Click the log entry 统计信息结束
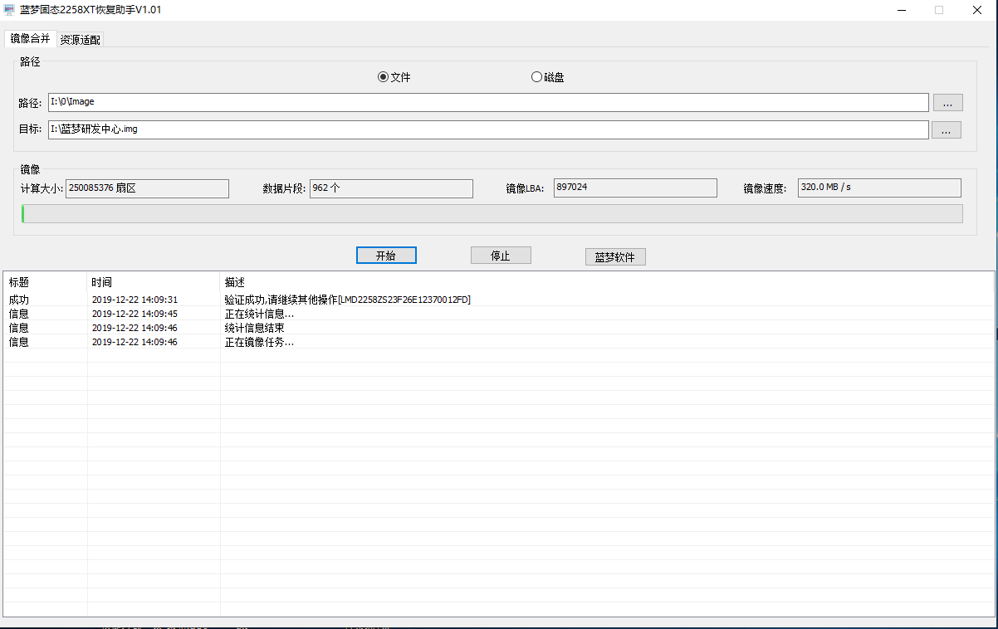 tap(254, 328)
